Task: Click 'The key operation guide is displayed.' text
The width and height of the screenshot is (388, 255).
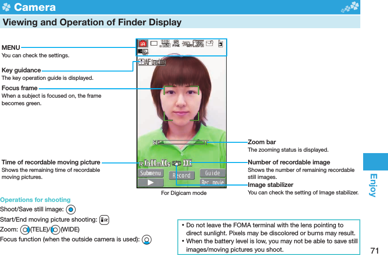Action: (47, 78)
